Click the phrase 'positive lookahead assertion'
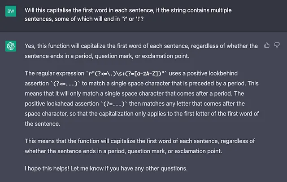 click(x=62, y=104)
